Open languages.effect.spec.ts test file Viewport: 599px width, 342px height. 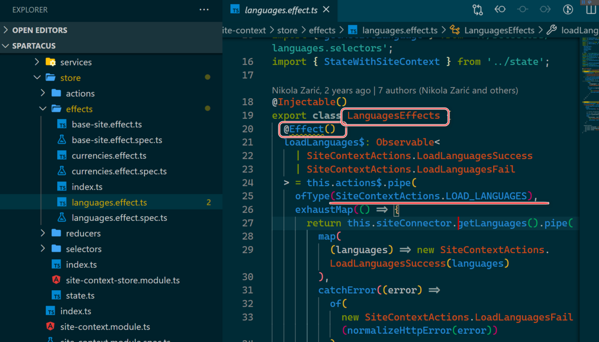[119, 218]
